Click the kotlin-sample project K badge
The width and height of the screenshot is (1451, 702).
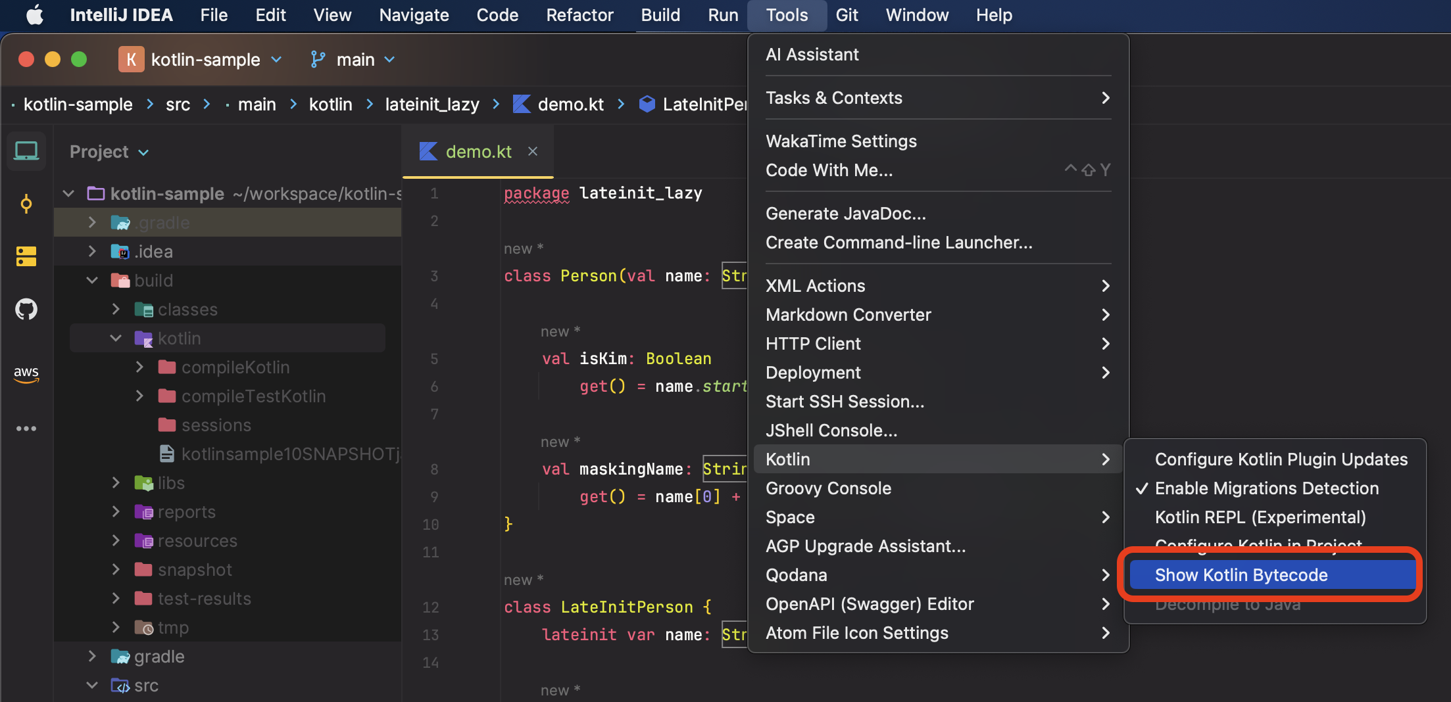pos(132,60)
